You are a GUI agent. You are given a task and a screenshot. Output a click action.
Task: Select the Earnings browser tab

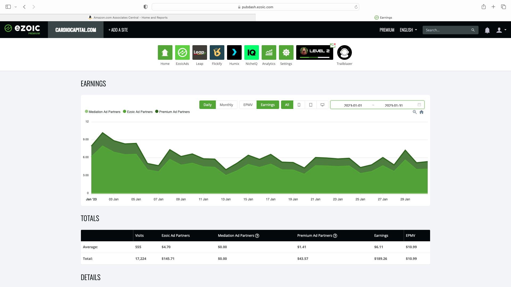pos(383,18)
